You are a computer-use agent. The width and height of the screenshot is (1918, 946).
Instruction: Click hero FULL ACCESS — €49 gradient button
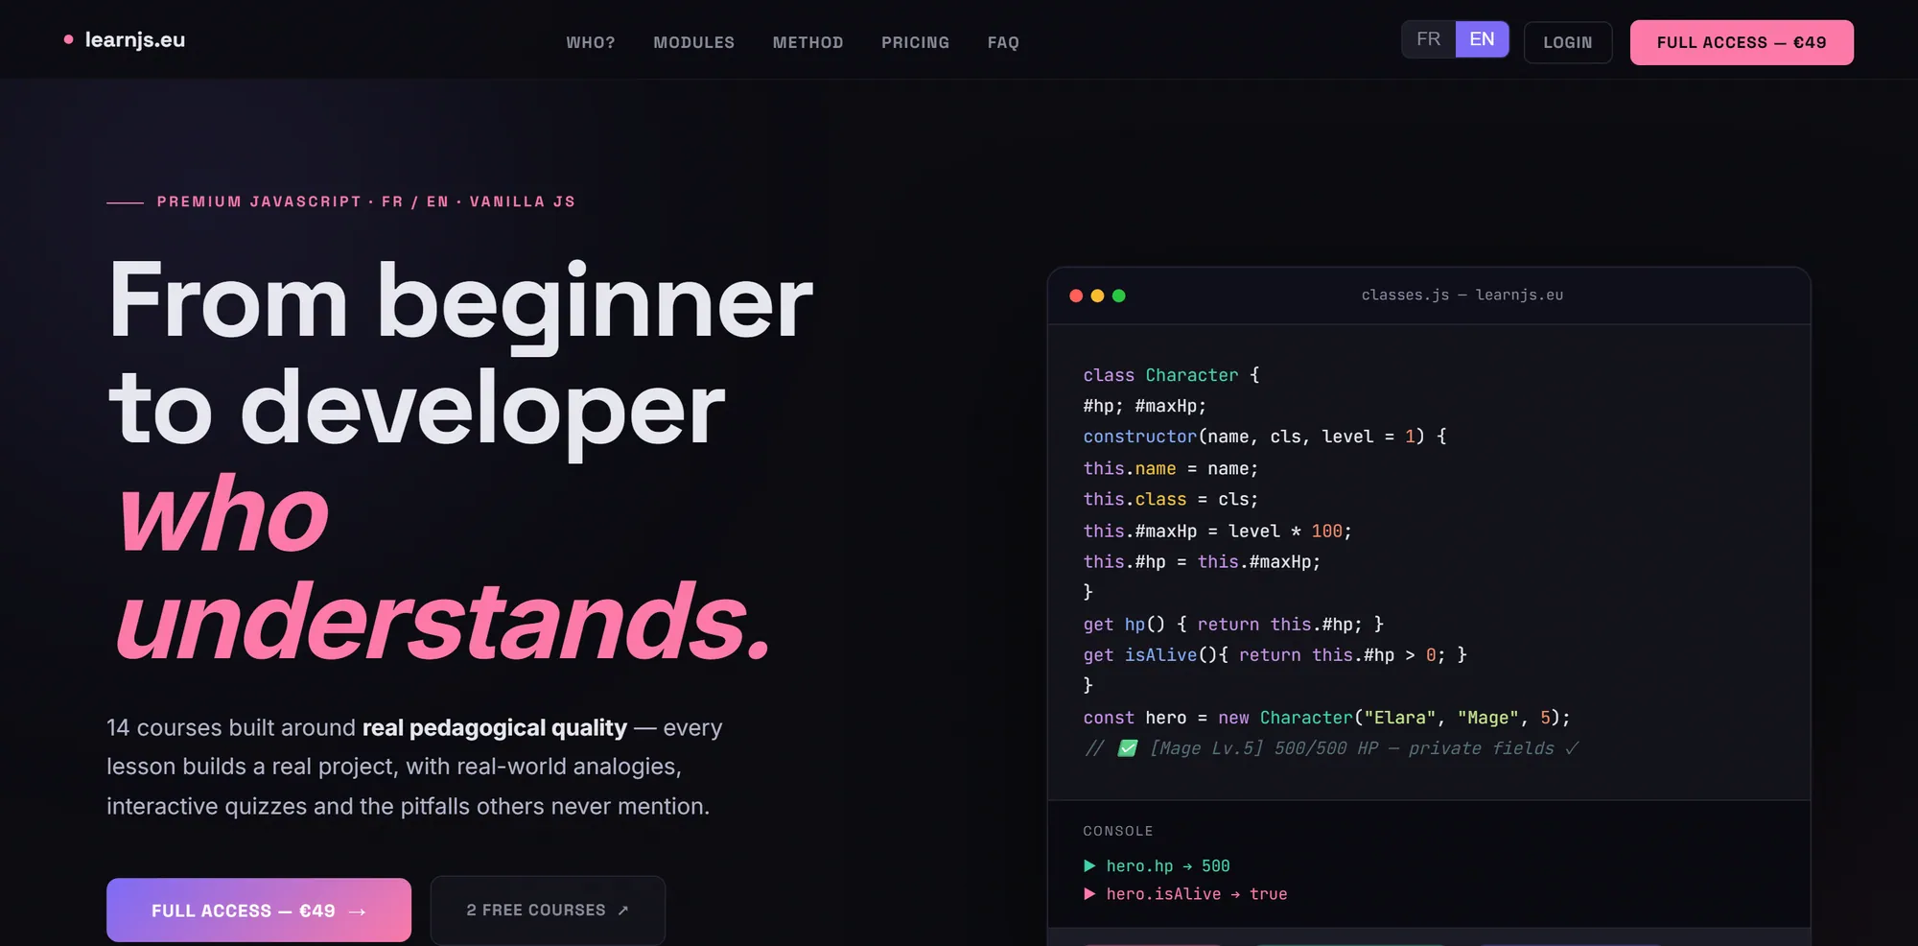(259, 911)
